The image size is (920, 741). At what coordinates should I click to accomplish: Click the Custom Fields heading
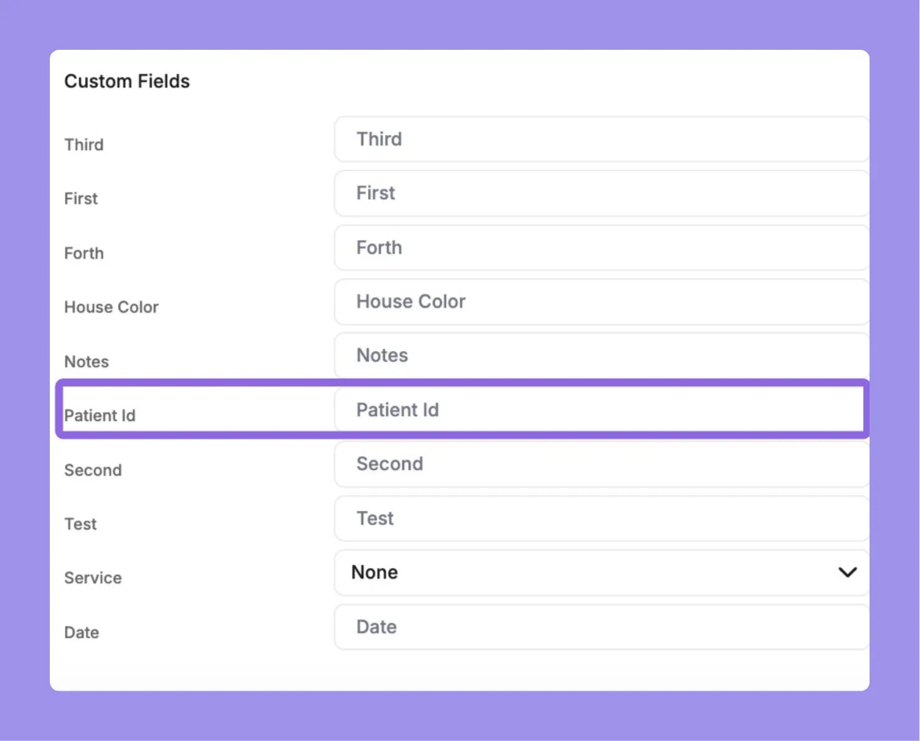[x=127, y=82]
